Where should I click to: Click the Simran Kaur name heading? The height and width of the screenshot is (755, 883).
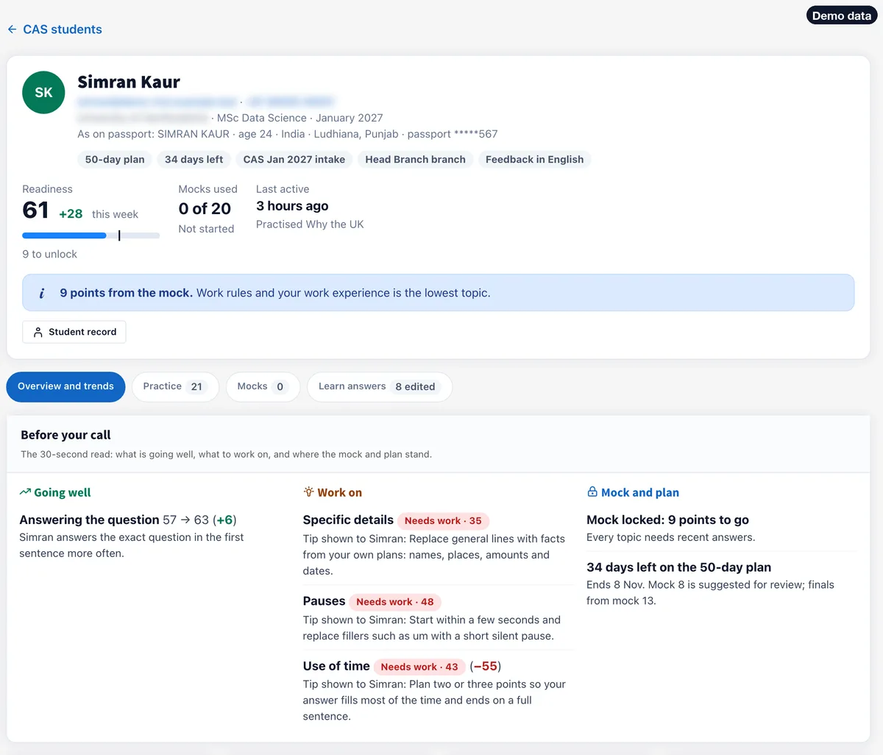pos(129,82)
